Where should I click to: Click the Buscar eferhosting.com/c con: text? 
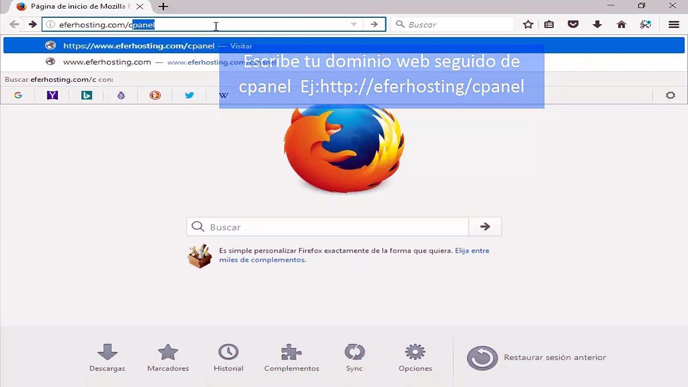click(59, 80)
